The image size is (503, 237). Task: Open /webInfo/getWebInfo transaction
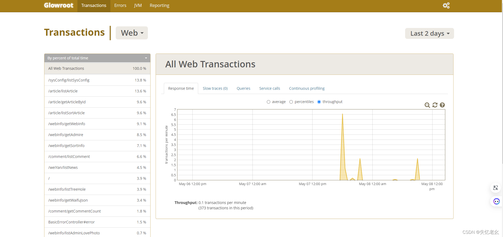[x=97, y=124]
